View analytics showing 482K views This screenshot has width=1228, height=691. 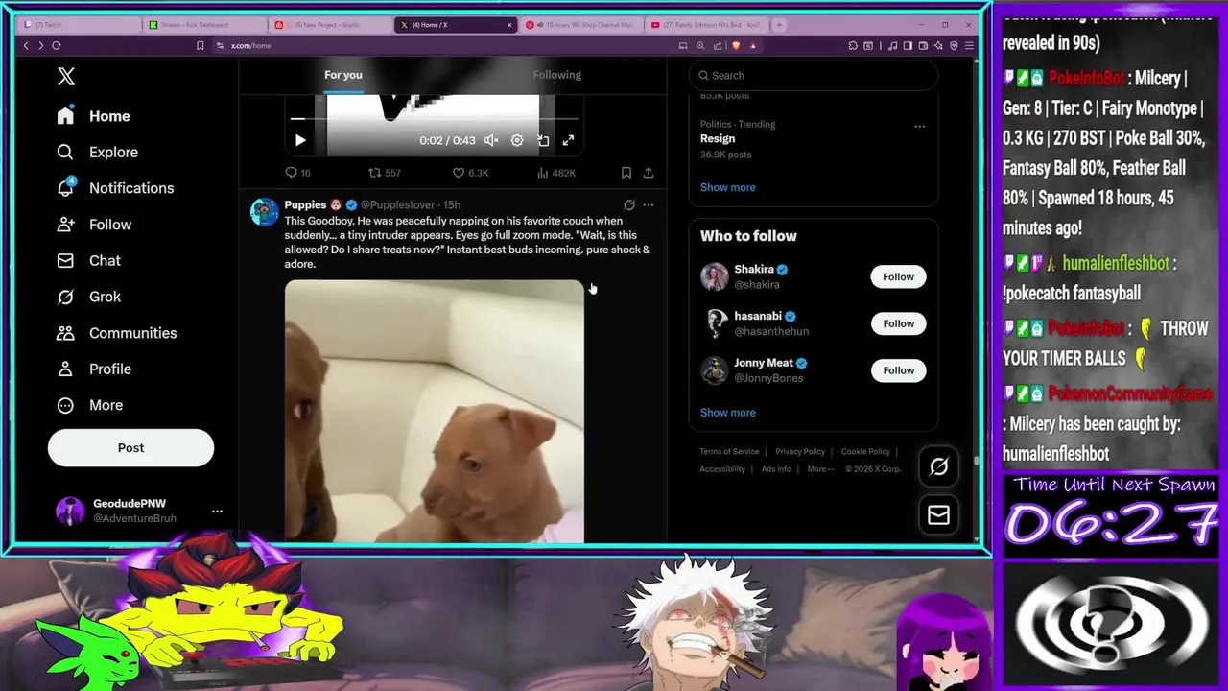point(555,173)
